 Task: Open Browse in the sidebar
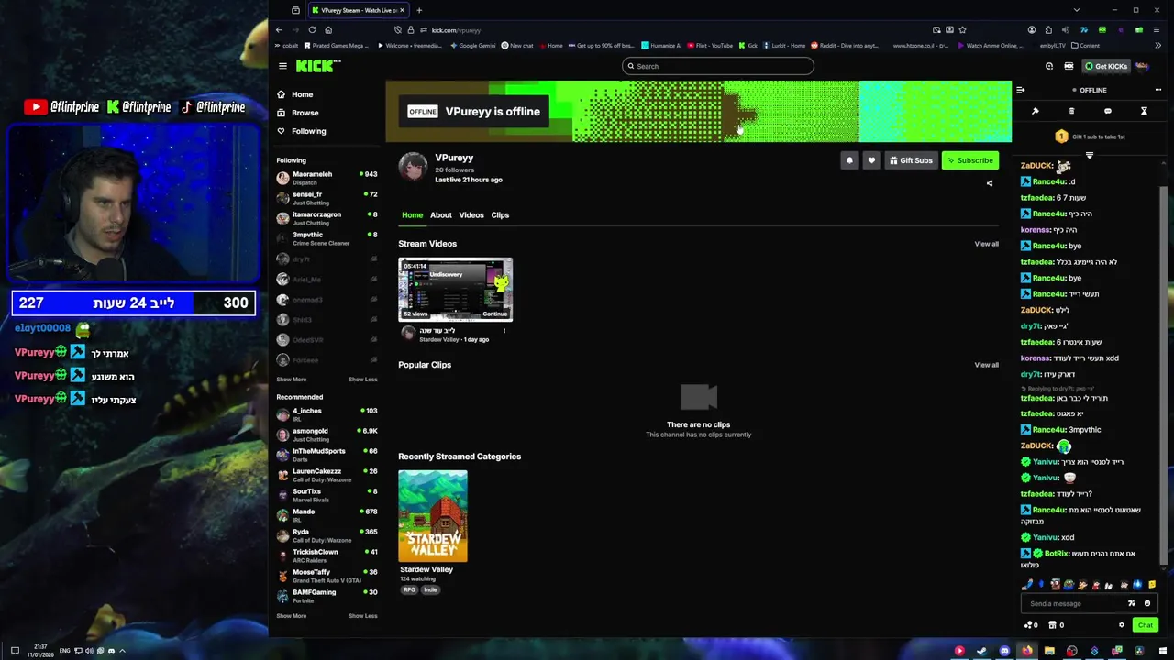click(297, 113)
